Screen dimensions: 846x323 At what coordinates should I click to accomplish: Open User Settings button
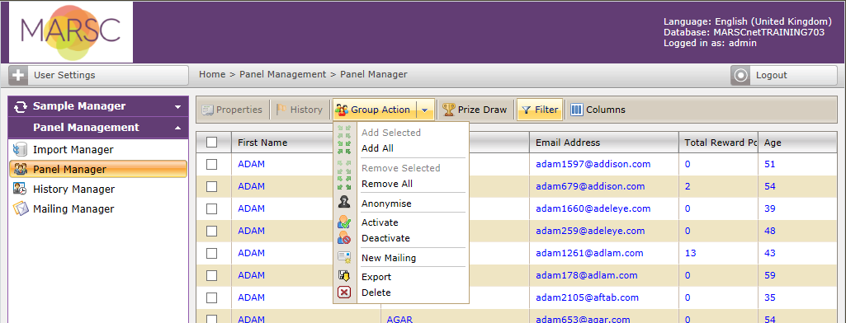click(99, 75)
